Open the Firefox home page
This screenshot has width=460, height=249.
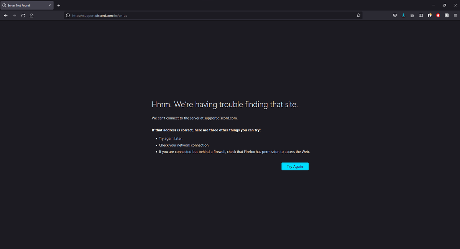[31, 16]
